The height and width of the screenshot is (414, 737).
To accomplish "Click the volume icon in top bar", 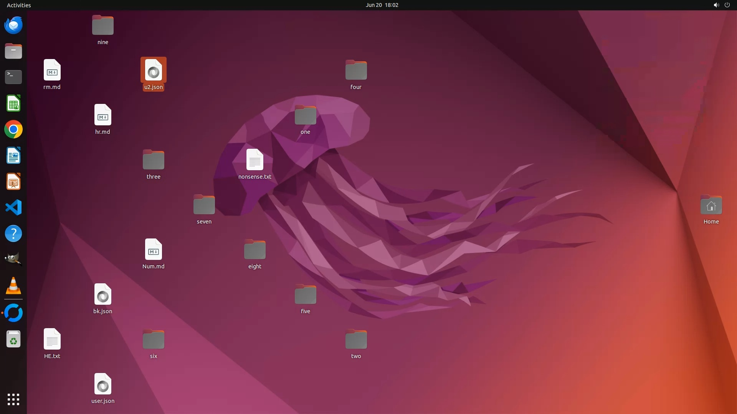I will (716, 5).
